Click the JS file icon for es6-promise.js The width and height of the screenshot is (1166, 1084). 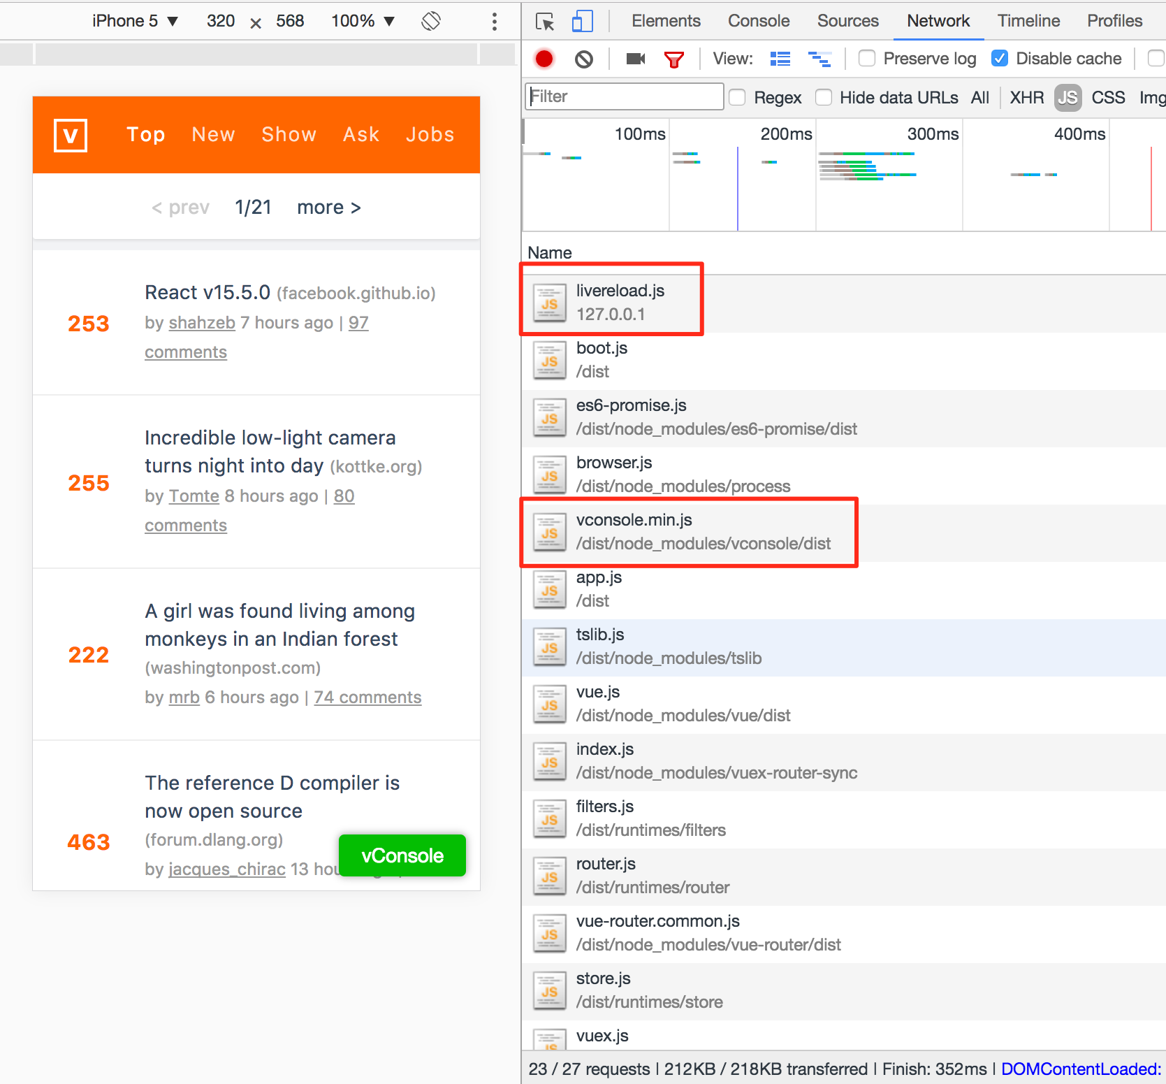pos(550,418)
